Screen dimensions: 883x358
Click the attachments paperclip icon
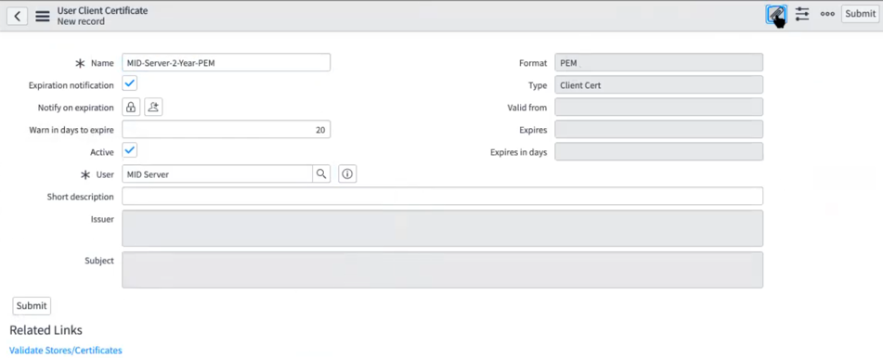click(x=776, y=14)
